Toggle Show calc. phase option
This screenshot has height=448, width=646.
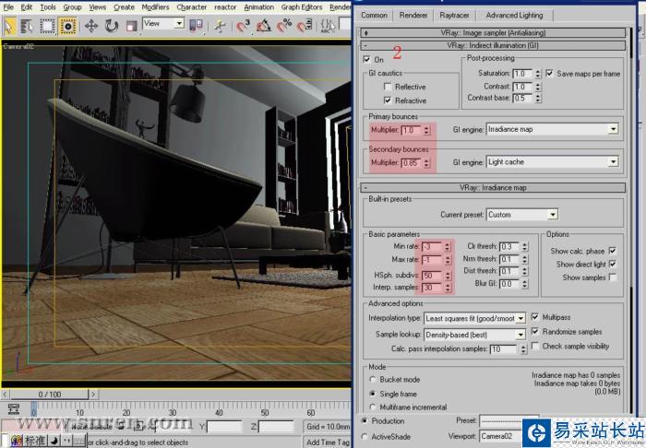coord(613,251)
